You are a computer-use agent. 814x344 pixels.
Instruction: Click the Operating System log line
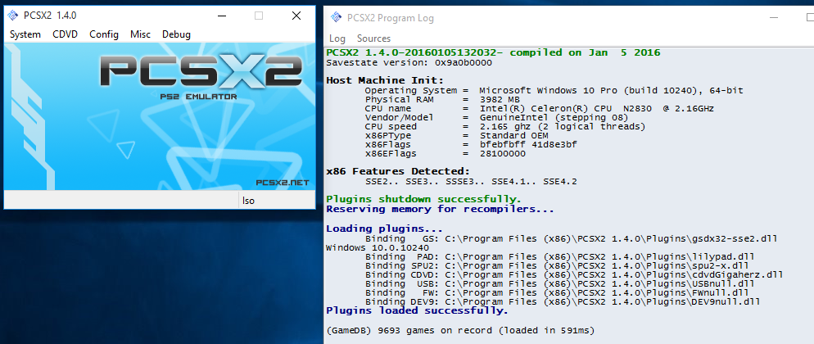[554, 91]
